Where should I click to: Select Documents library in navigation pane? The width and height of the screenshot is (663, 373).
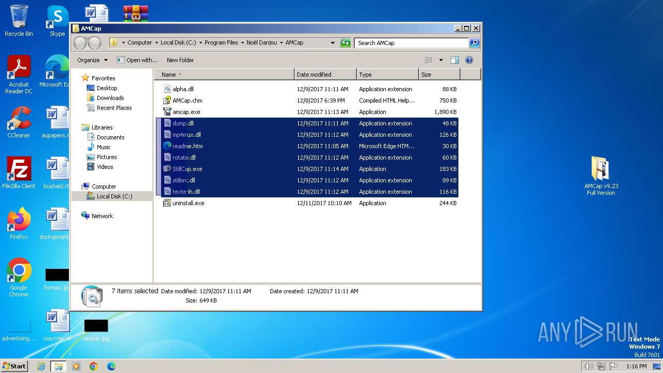pos(110,137)
